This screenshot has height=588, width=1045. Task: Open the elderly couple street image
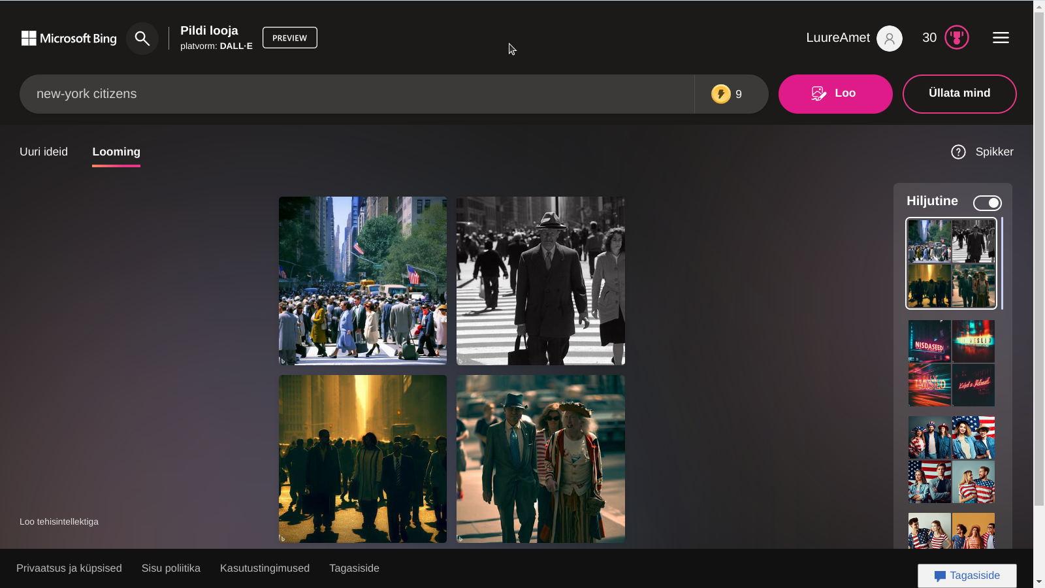pyautogui.click(x=541, y=459)
